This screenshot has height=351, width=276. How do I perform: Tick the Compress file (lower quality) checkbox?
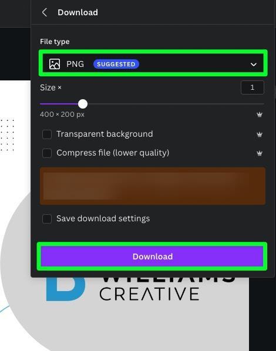47,153
